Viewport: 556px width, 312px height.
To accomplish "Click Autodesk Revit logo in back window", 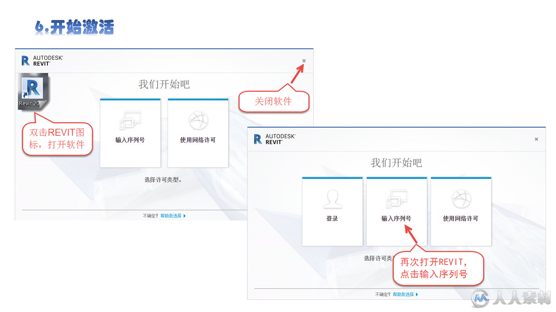I will pos(42,60).
